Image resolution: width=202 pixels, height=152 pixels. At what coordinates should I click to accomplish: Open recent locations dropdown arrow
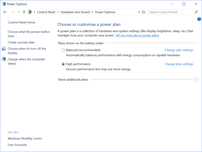tap(19, 12)
